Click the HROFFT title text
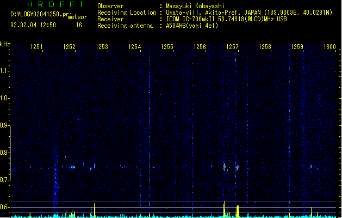 point(56,4)
